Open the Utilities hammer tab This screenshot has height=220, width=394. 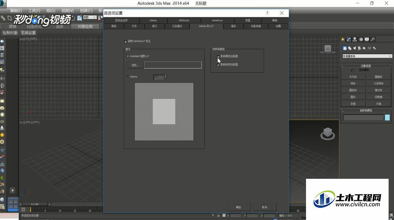click(373, 39)
